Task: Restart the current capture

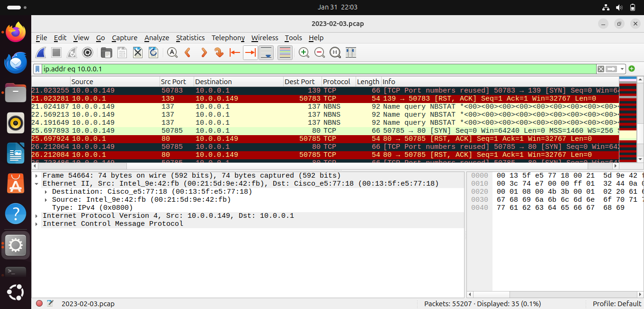Action: coord(72,52)
